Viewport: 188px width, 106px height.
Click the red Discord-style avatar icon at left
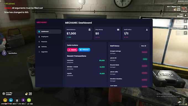pyautogui.click(x=4, y=40)
